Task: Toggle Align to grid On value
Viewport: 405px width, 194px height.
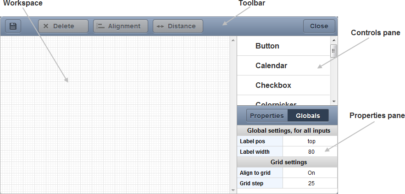Action: [310, 173]
